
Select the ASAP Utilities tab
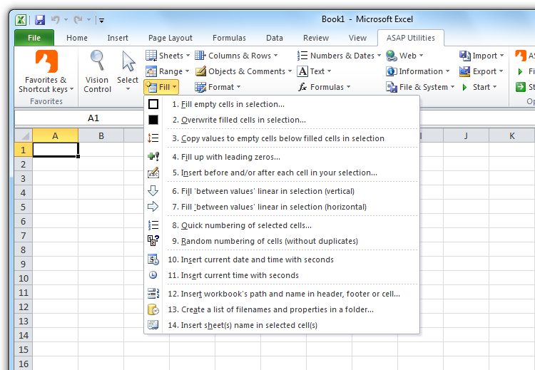point(410,38)
